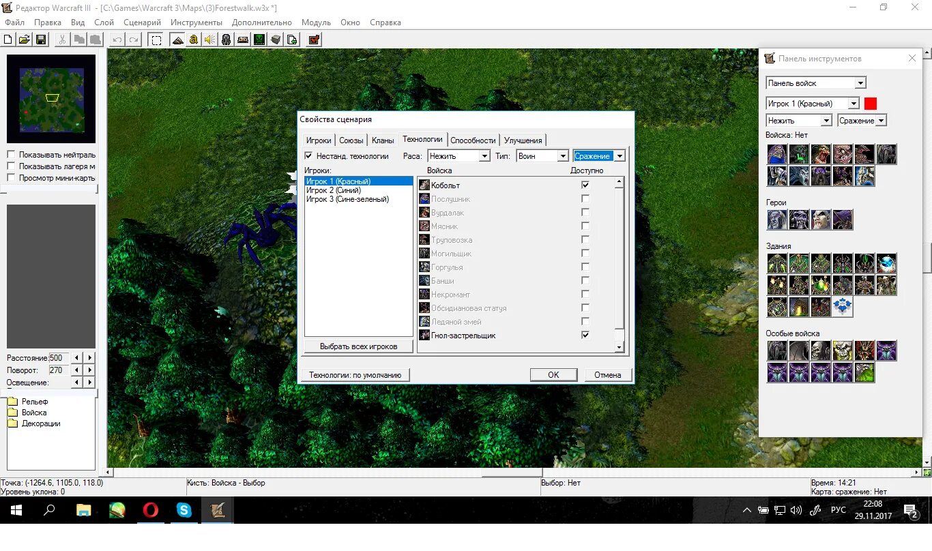932x551 pixels.
Task: Open 'Сражение' dropdown in tool panel
Action: point(862,121)
